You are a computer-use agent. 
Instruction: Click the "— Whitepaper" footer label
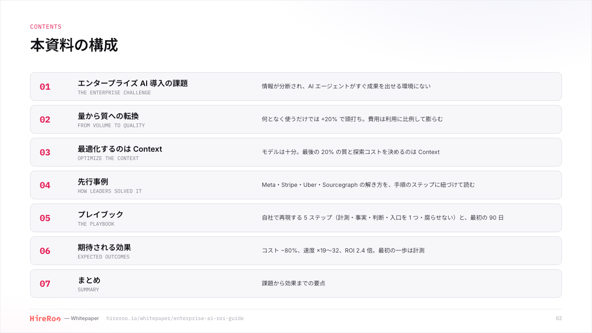pyautogui.click(x=81, y=318)
